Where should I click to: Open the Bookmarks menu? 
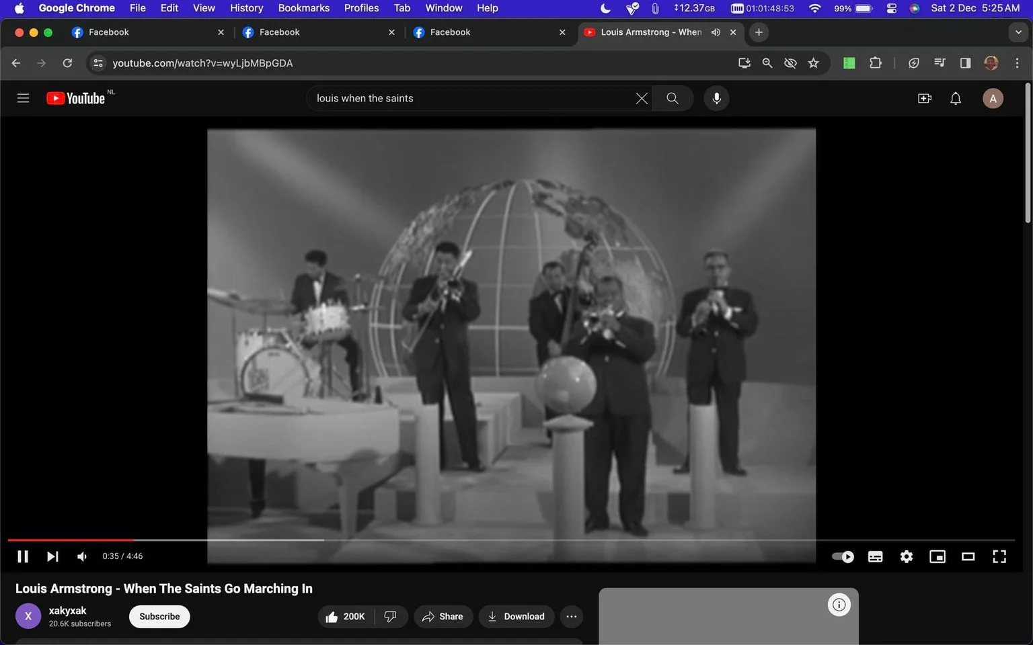[x=304, y=8]
